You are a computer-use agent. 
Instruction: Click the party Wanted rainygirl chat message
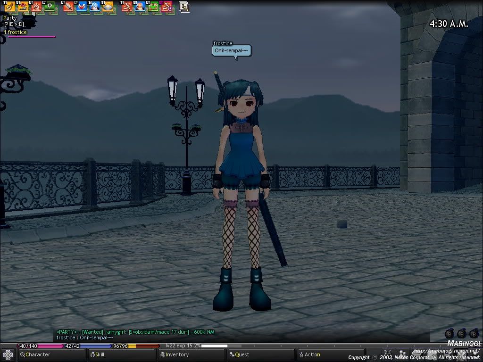[x=135, y=332]
